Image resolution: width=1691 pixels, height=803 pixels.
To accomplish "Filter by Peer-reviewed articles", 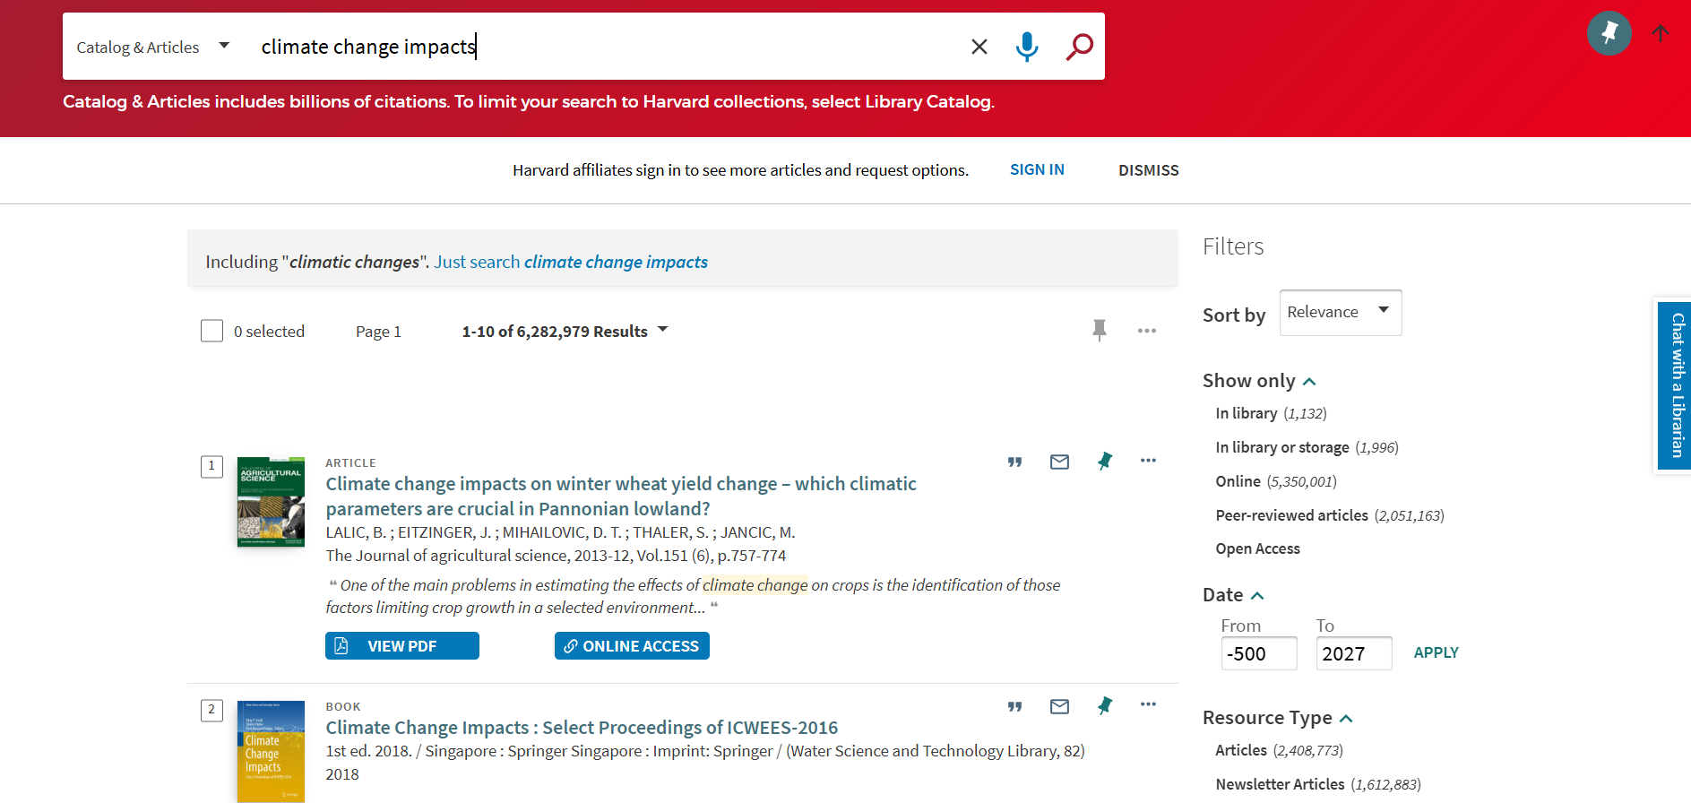I will [x=1291, y=515].
